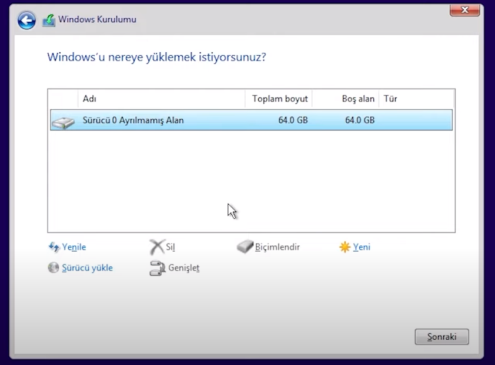Click the Toplam boyut column header
This screenshot has height=365, width=495.
pyautogui.click(x=279, y=99)
